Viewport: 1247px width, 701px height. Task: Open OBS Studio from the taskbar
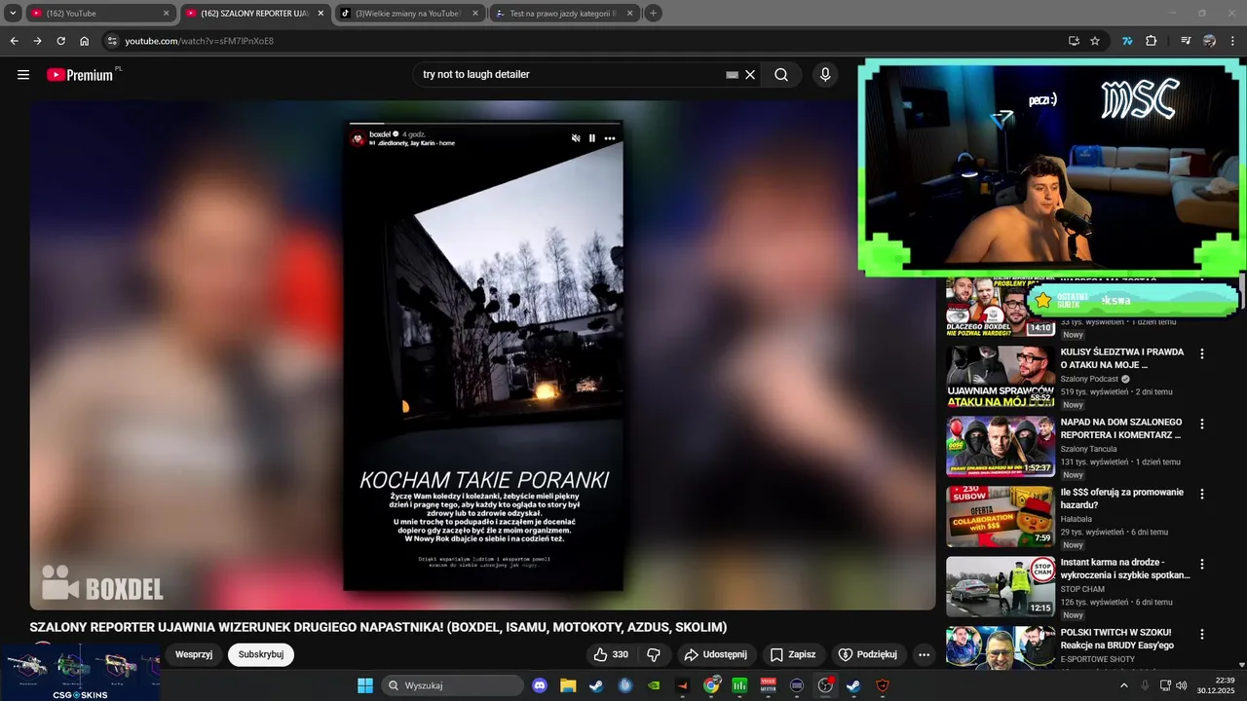(825, 685)
